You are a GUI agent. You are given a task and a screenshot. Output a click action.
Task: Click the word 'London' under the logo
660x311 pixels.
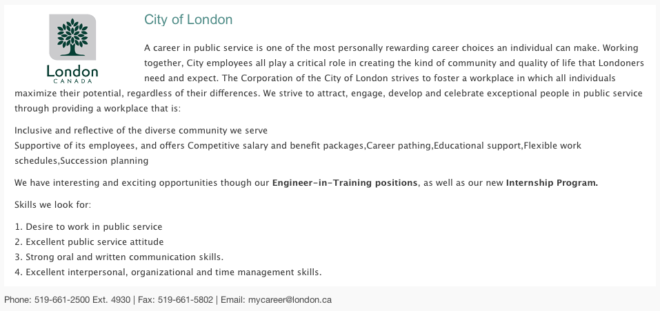click(x=72, y=72)
